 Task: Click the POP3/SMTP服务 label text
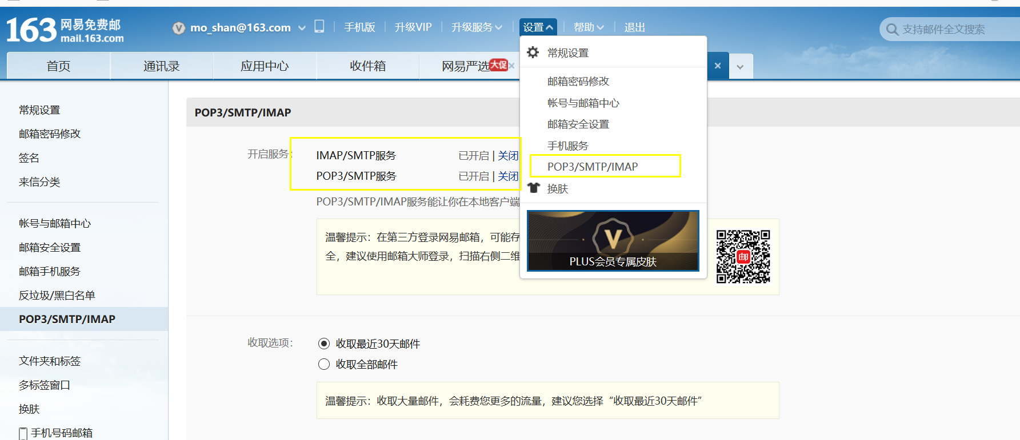[x=356, y=176]
